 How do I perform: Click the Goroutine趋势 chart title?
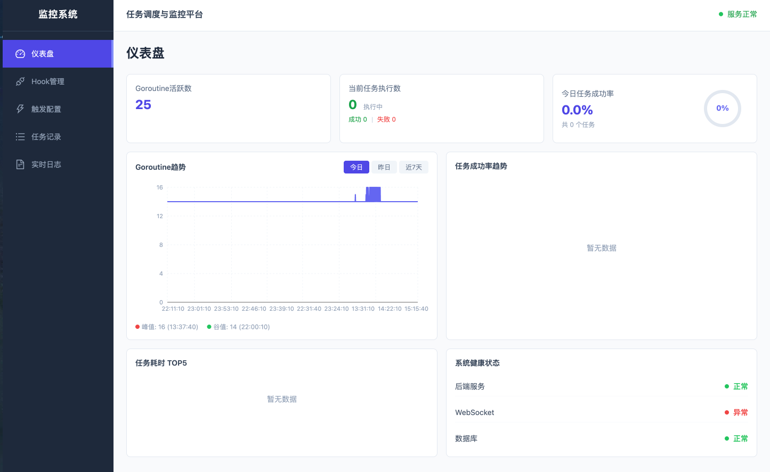160,167
